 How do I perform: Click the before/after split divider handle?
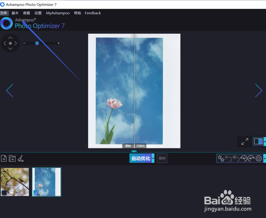134,36
